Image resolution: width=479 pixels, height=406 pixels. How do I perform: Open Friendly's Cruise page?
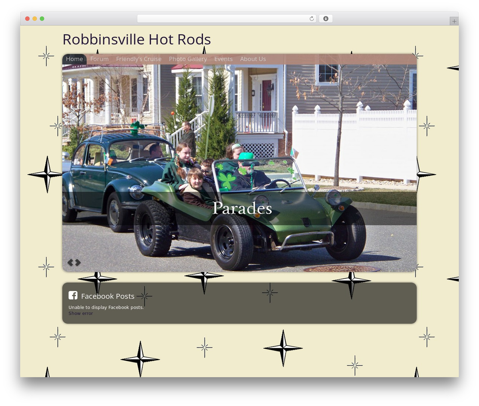tap(139, 59)
